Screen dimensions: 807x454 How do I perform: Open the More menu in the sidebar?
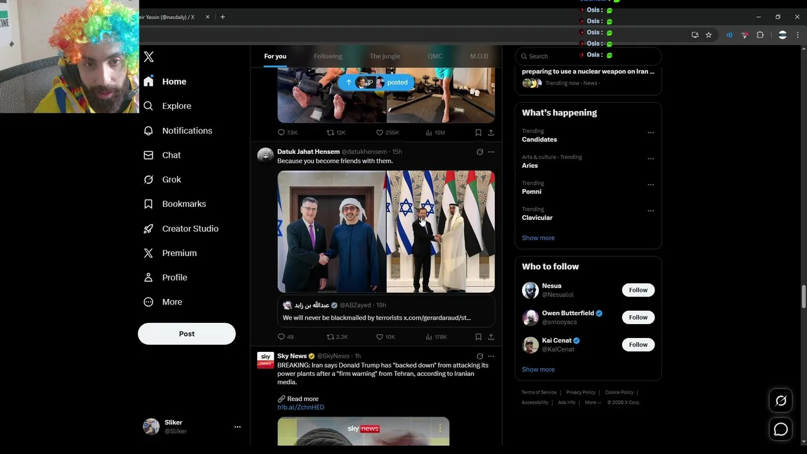[163, 302]
